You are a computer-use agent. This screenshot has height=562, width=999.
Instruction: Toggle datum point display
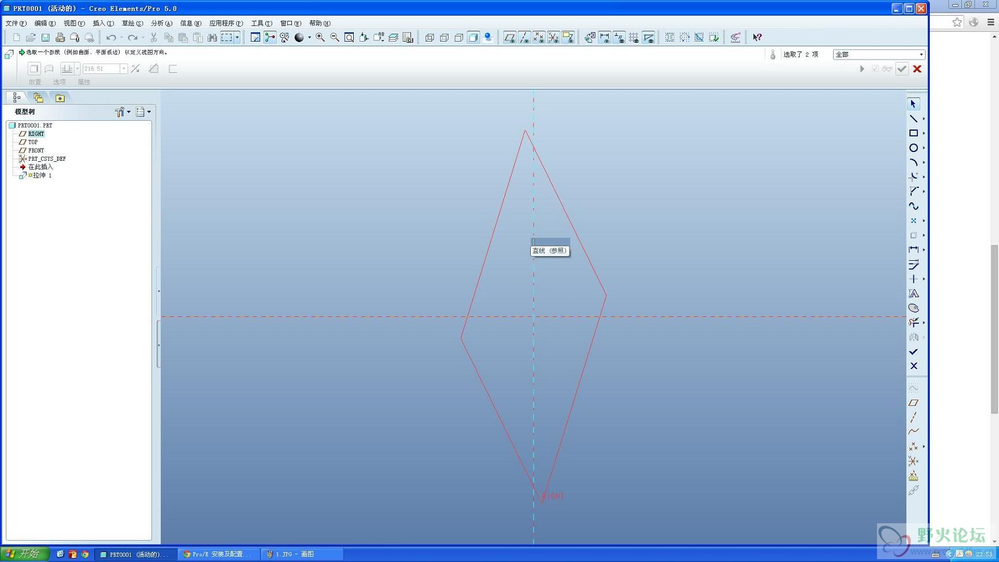point(539,38)
